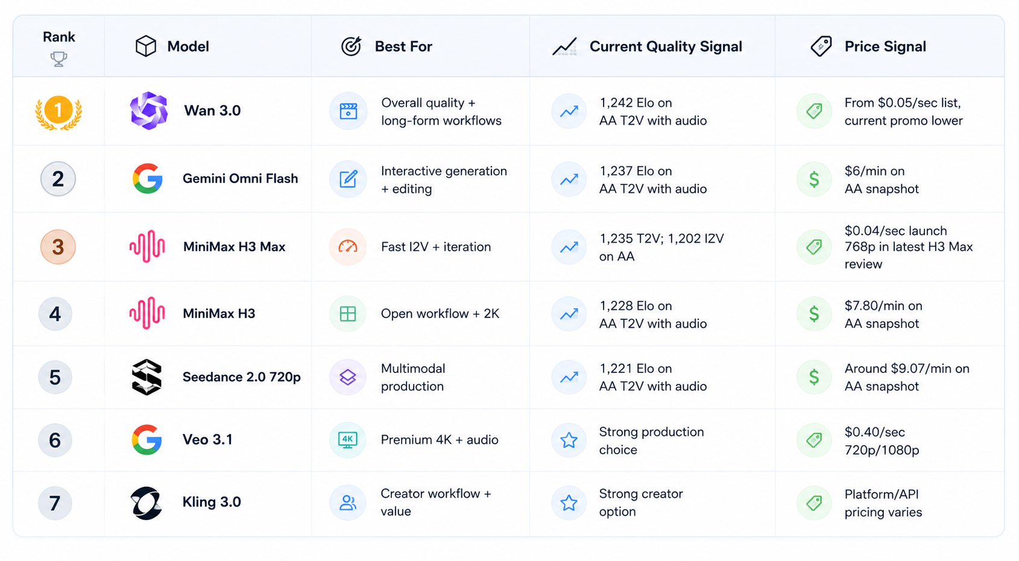The width and height of the screenshot is (1019, 561).
Task: Click the trophy icon under Rank
Action: point(58,59)
